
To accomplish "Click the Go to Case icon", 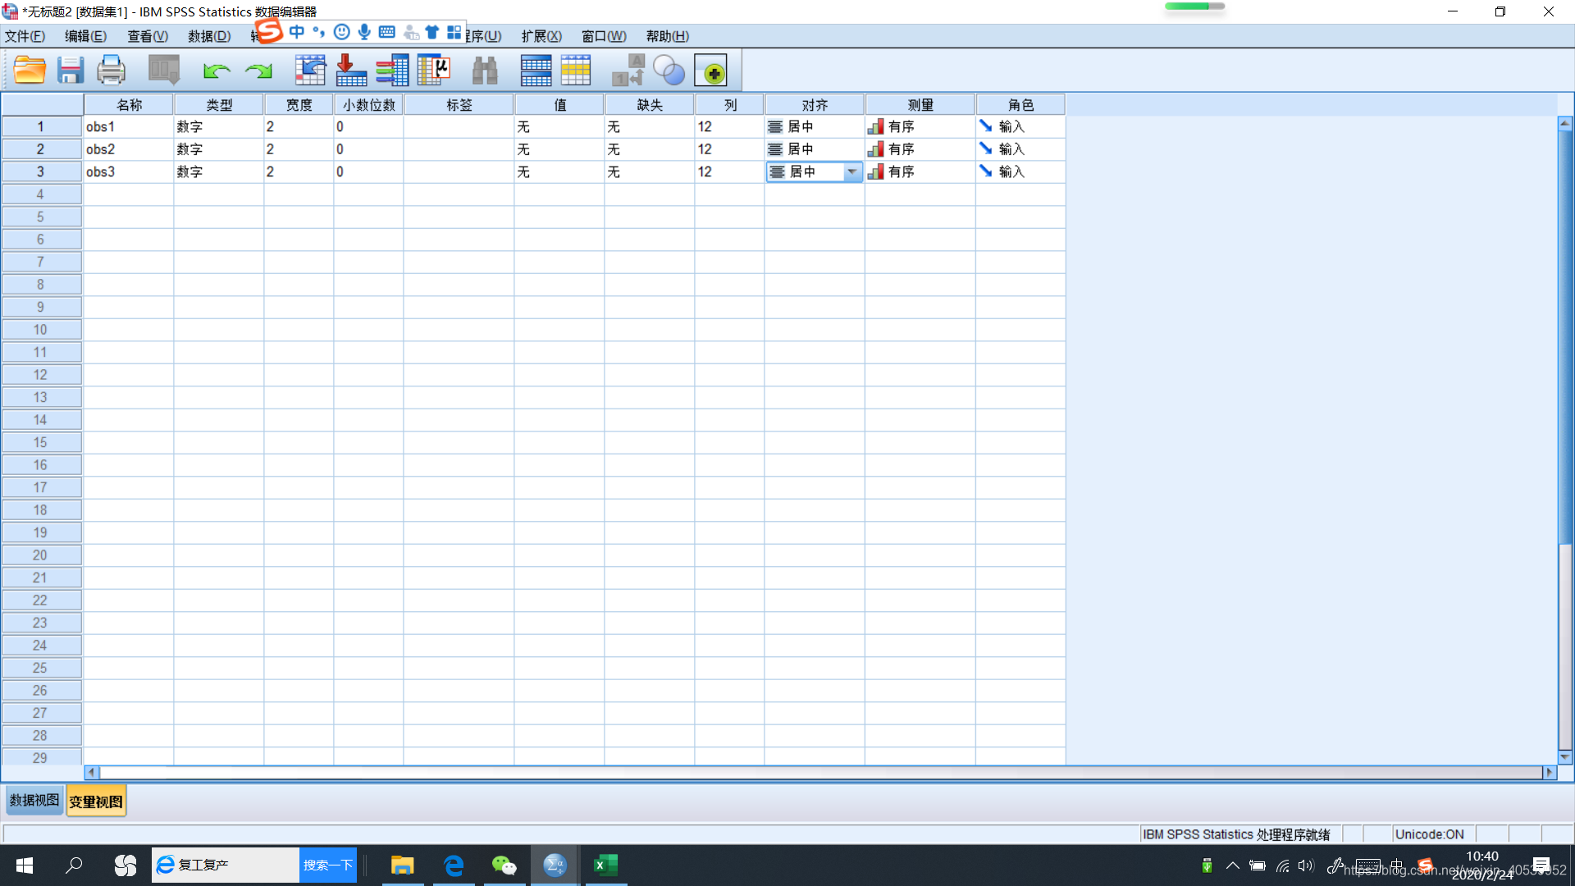I will click(x=310, y=71).
